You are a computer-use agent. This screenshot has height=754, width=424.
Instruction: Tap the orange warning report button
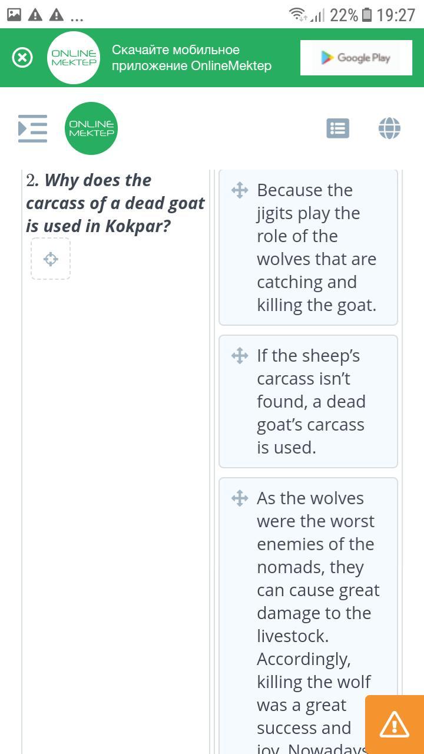tap(394, 725)
